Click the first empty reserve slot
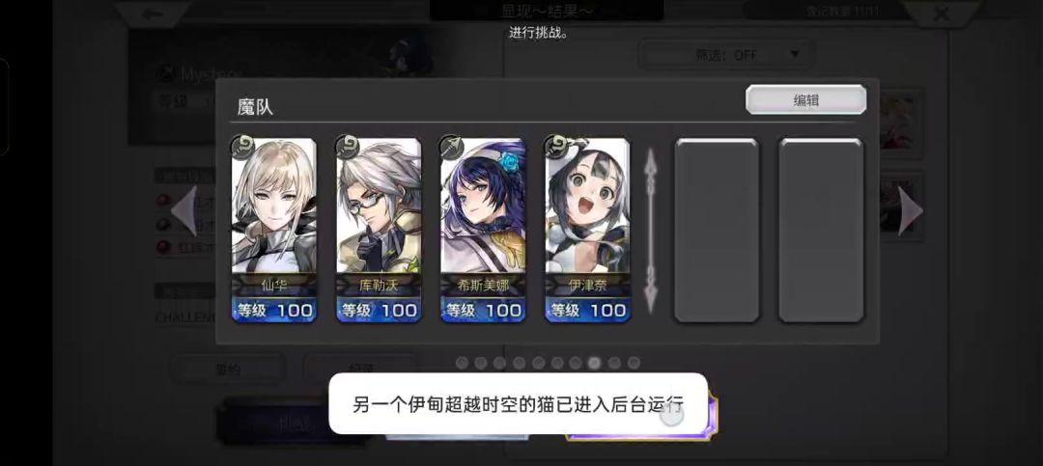1043x466 pixels. coord(717,230)
